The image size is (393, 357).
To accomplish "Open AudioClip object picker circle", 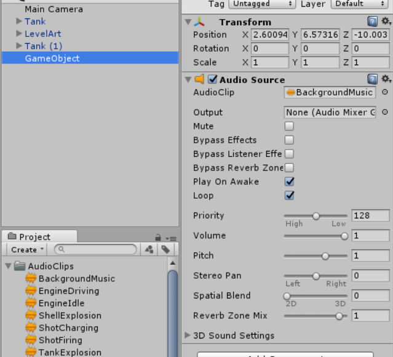I will click(385, 92).
